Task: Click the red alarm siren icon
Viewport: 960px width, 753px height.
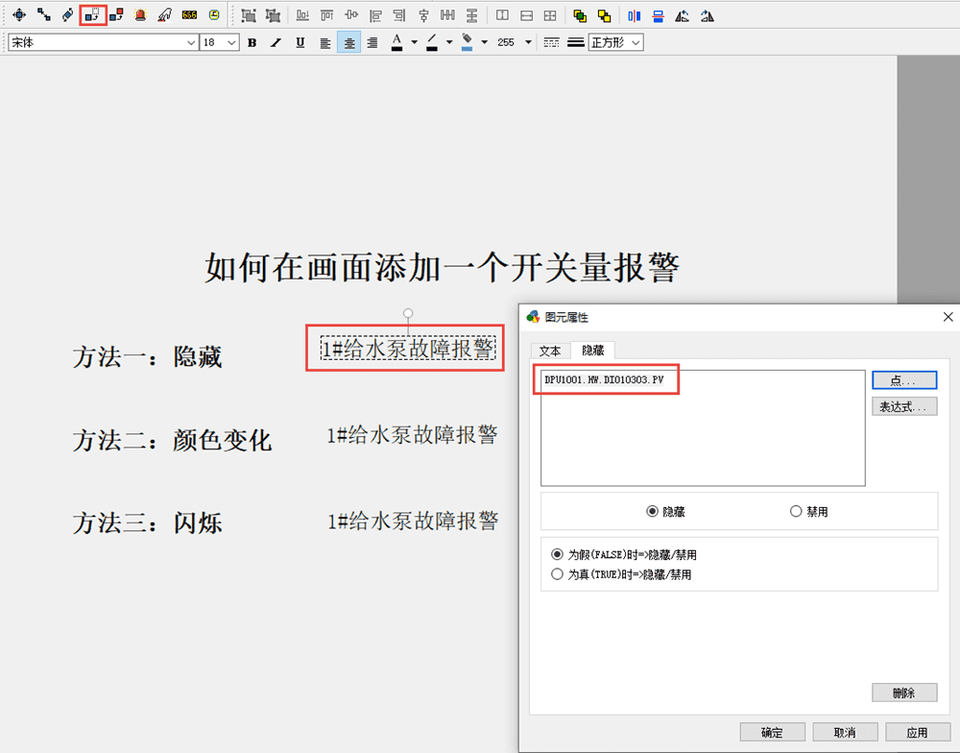Action: tap(141, 15)
